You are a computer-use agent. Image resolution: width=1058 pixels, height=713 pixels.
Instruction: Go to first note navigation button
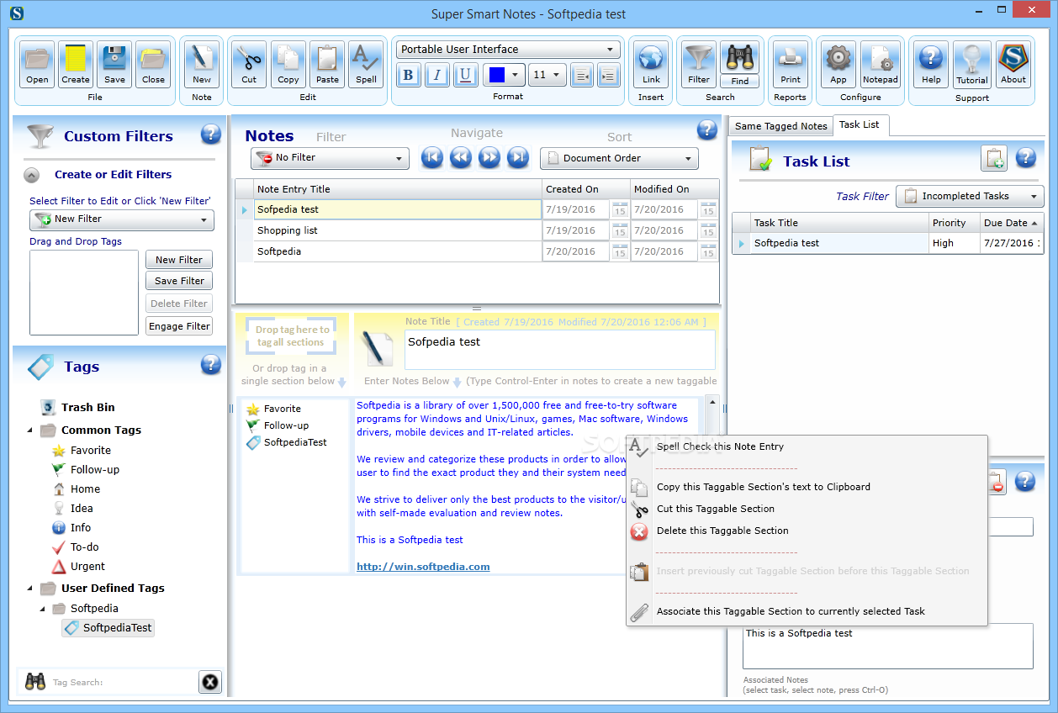click(x=432, y=157)
